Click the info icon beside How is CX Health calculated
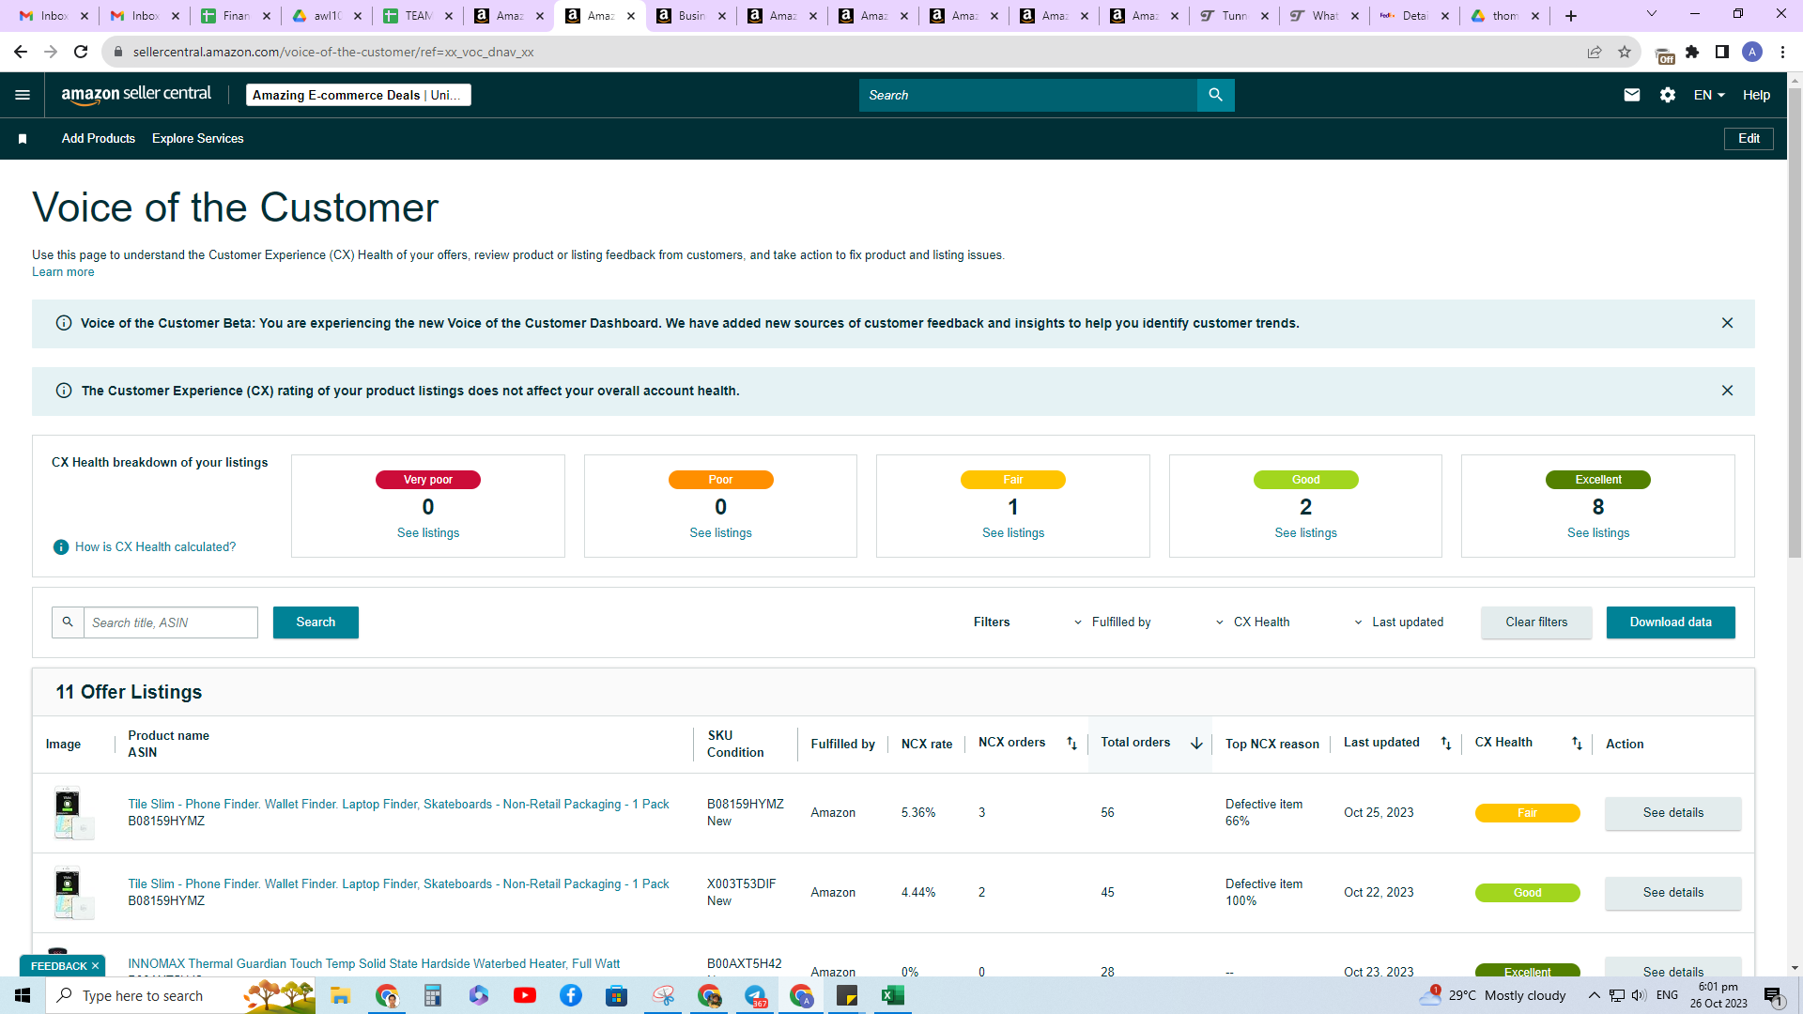This screenshot has height=1014, width=1803. tap(61, 547)
